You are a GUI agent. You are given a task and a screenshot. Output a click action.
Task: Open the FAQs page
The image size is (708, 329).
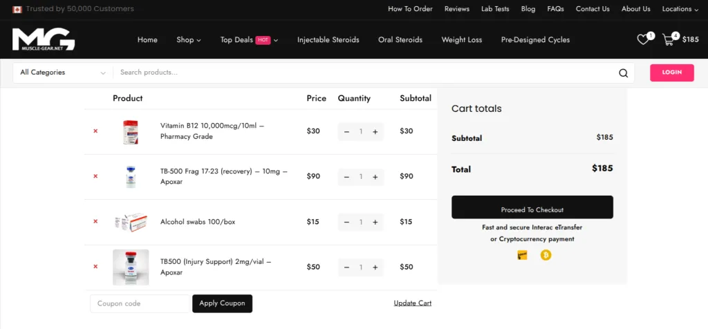coord(555,9)
